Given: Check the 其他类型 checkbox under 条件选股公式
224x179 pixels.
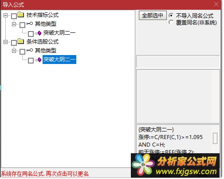Looking at the screenshot, I should (x=22, y=52).
